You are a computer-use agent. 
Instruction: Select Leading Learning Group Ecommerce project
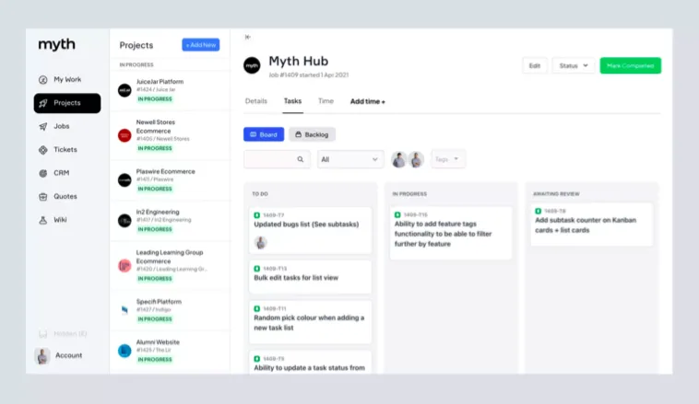click(x=170, y=266)
